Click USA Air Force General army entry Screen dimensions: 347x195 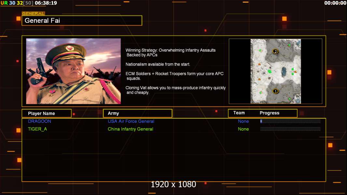click(131, 121)
